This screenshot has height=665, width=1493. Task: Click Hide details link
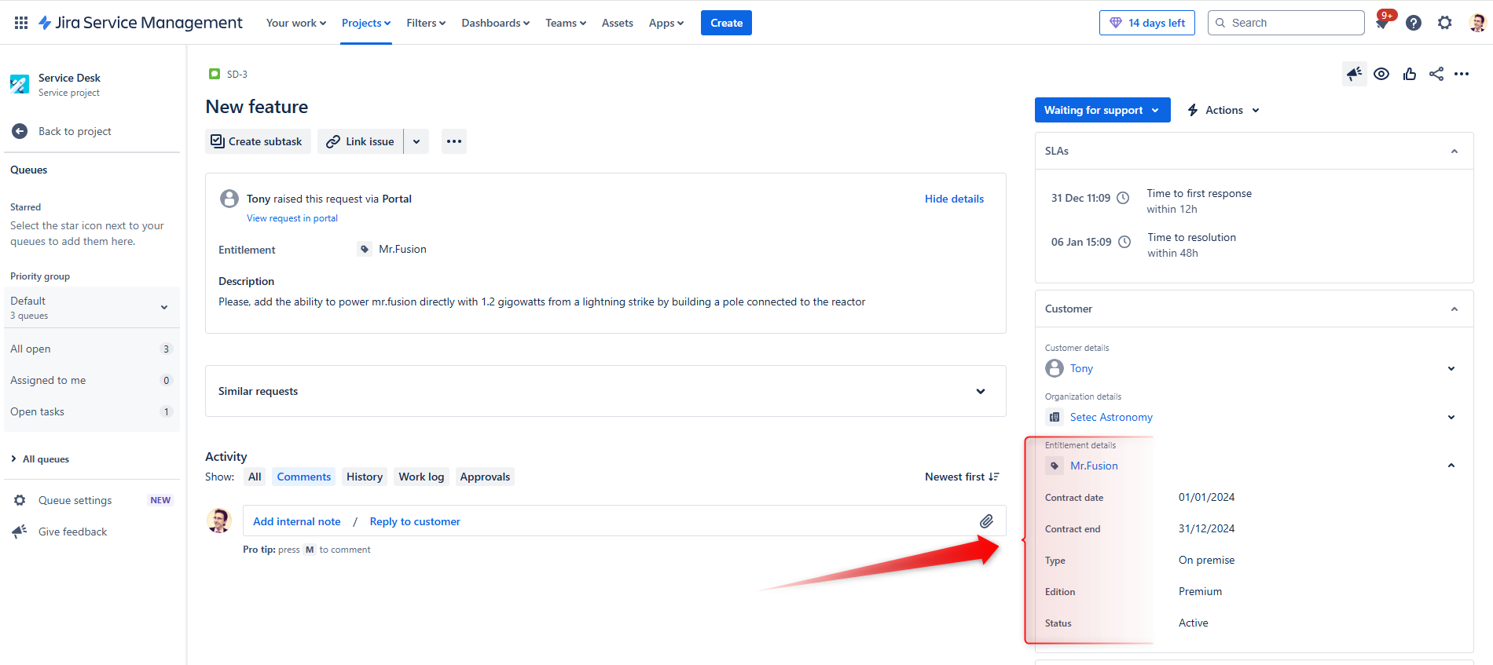[954, 199]
